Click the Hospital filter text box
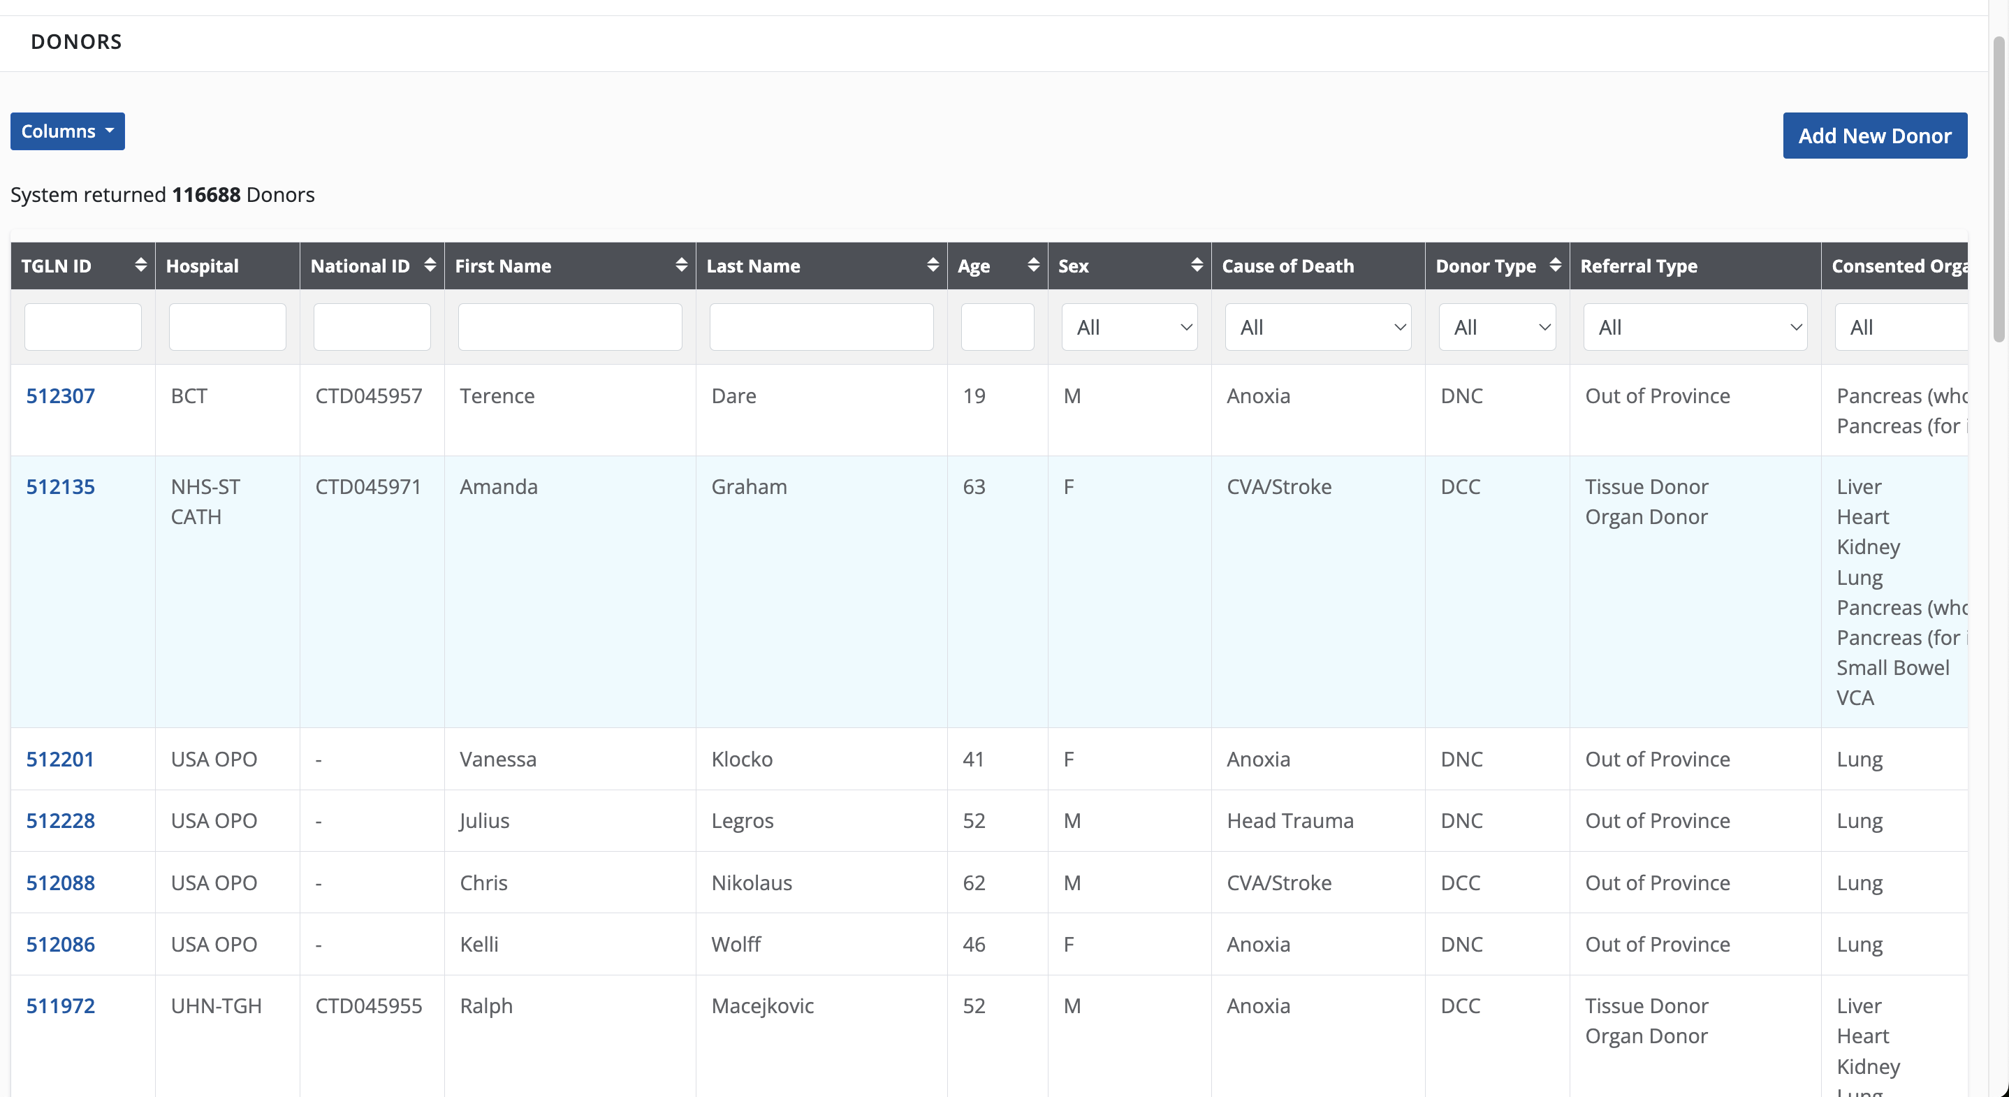 [227, 327]
